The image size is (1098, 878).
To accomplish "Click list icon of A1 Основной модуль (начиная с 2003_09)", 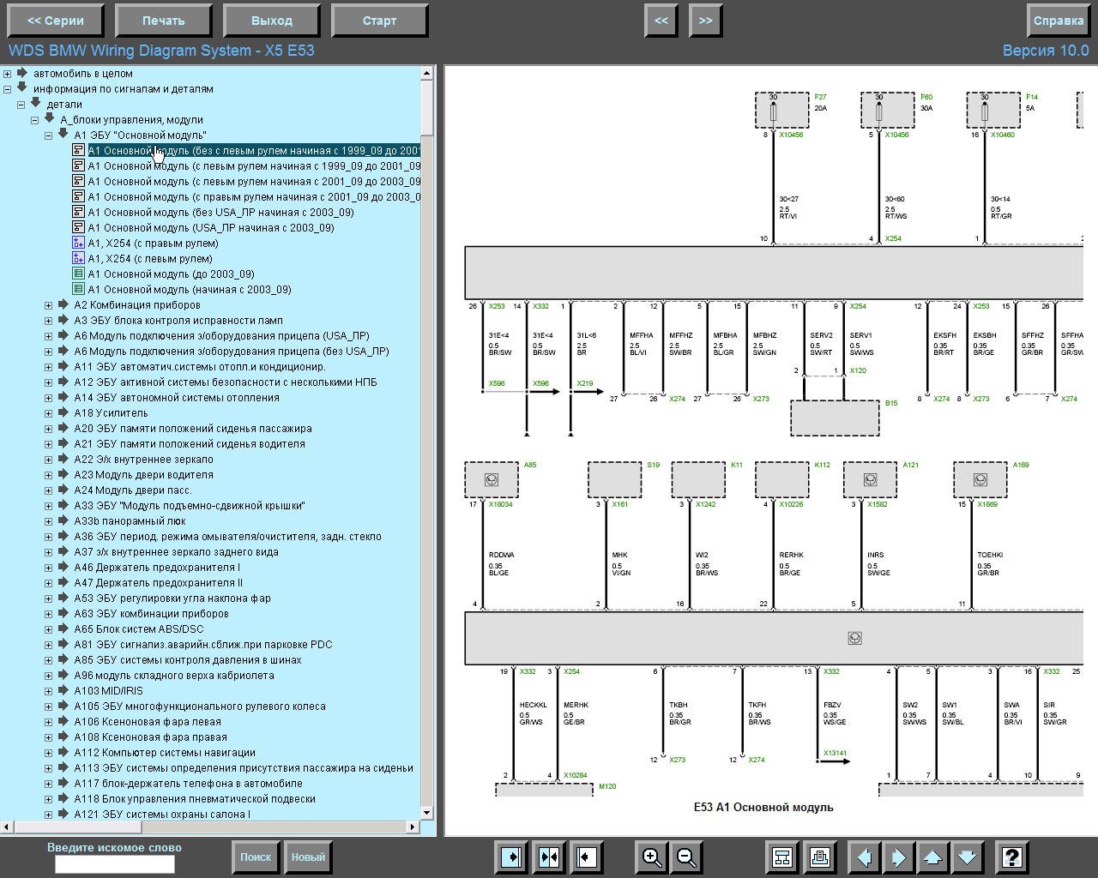I will (79, 289).
